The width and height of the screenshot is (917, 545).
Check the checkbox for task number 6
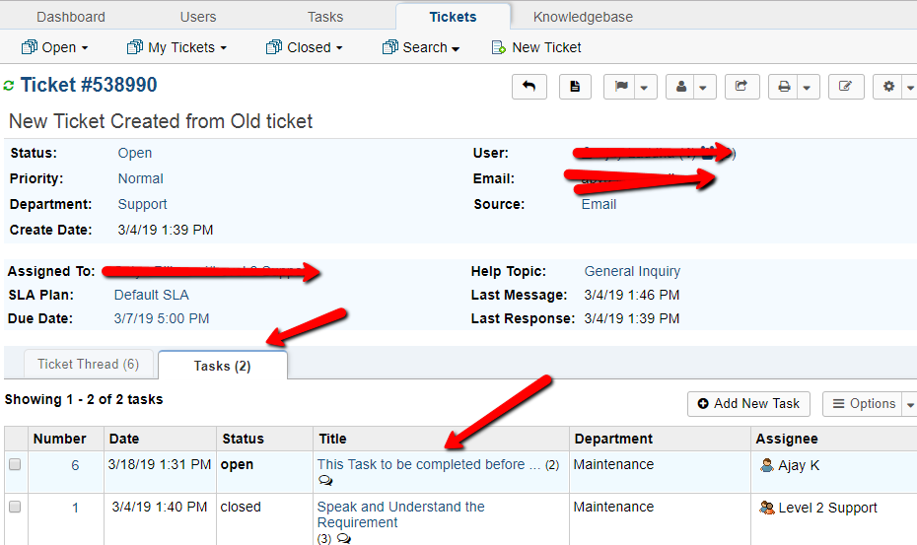click(x=15, y=465)
